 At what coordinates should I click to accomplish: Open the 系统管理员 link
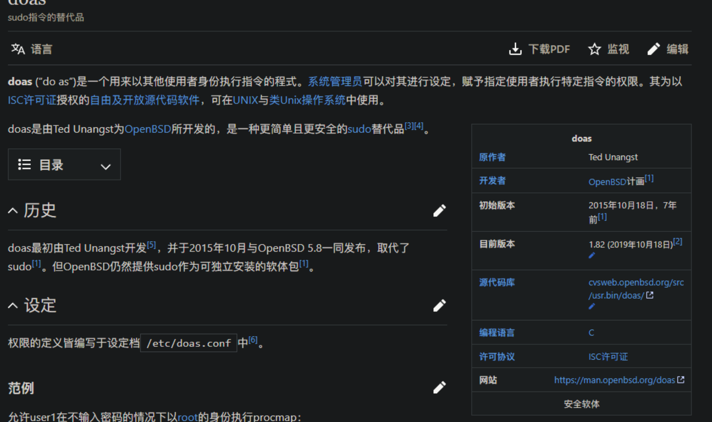point(335,81)
